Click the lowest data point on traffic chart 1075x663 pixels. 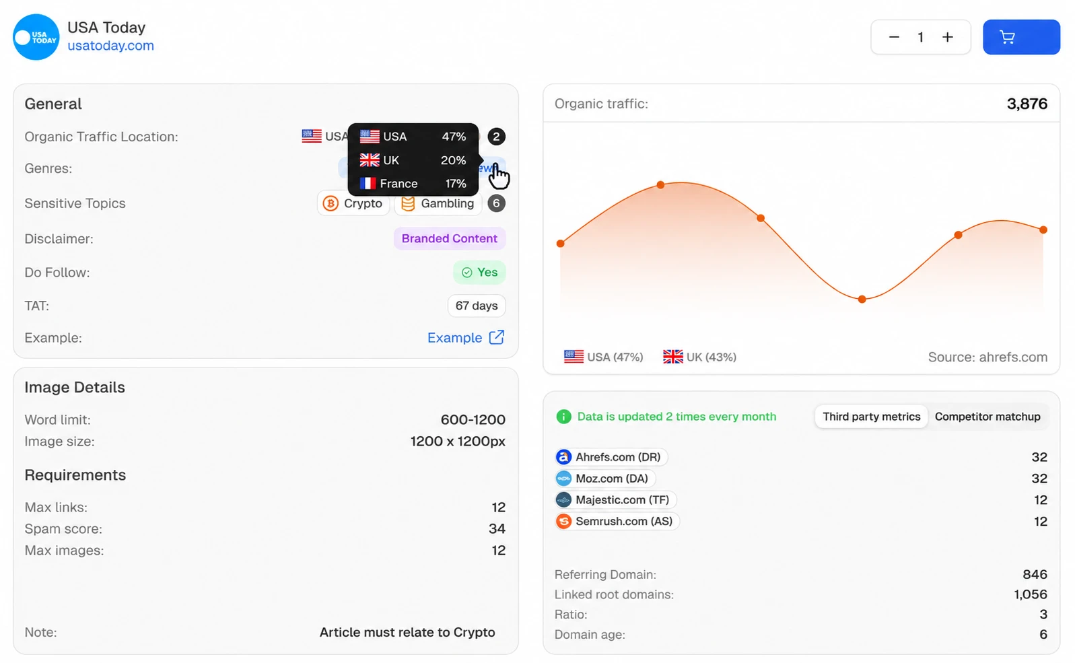(862, 300)
